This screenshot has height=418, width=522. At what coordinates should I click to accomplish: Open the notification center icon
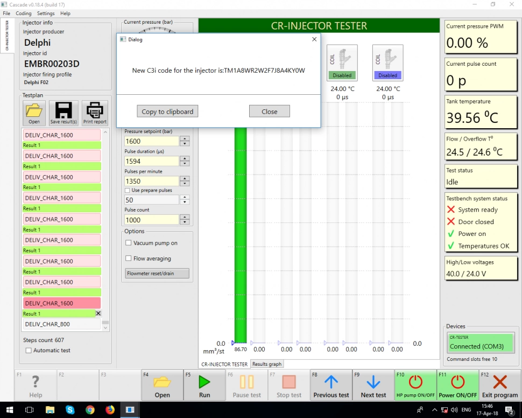[x=509, y=410]
